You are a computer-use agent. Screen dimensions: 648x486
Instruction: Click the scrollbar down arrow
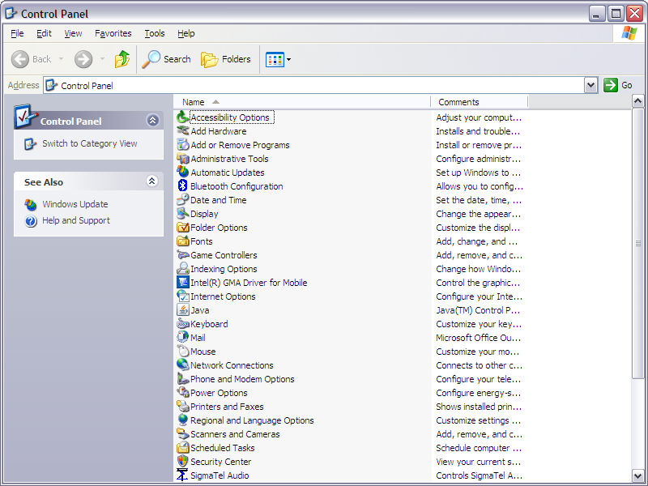tap(637, 475)
